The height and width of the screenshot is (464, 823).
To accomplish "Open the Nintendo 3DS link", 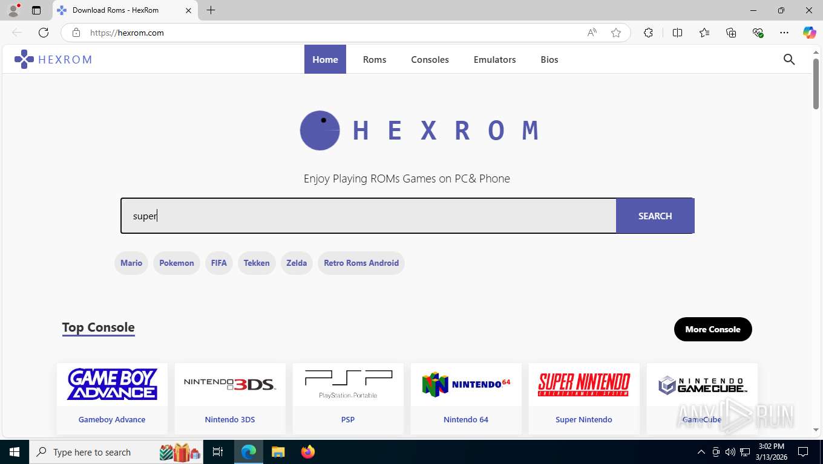I will [230, 419].
